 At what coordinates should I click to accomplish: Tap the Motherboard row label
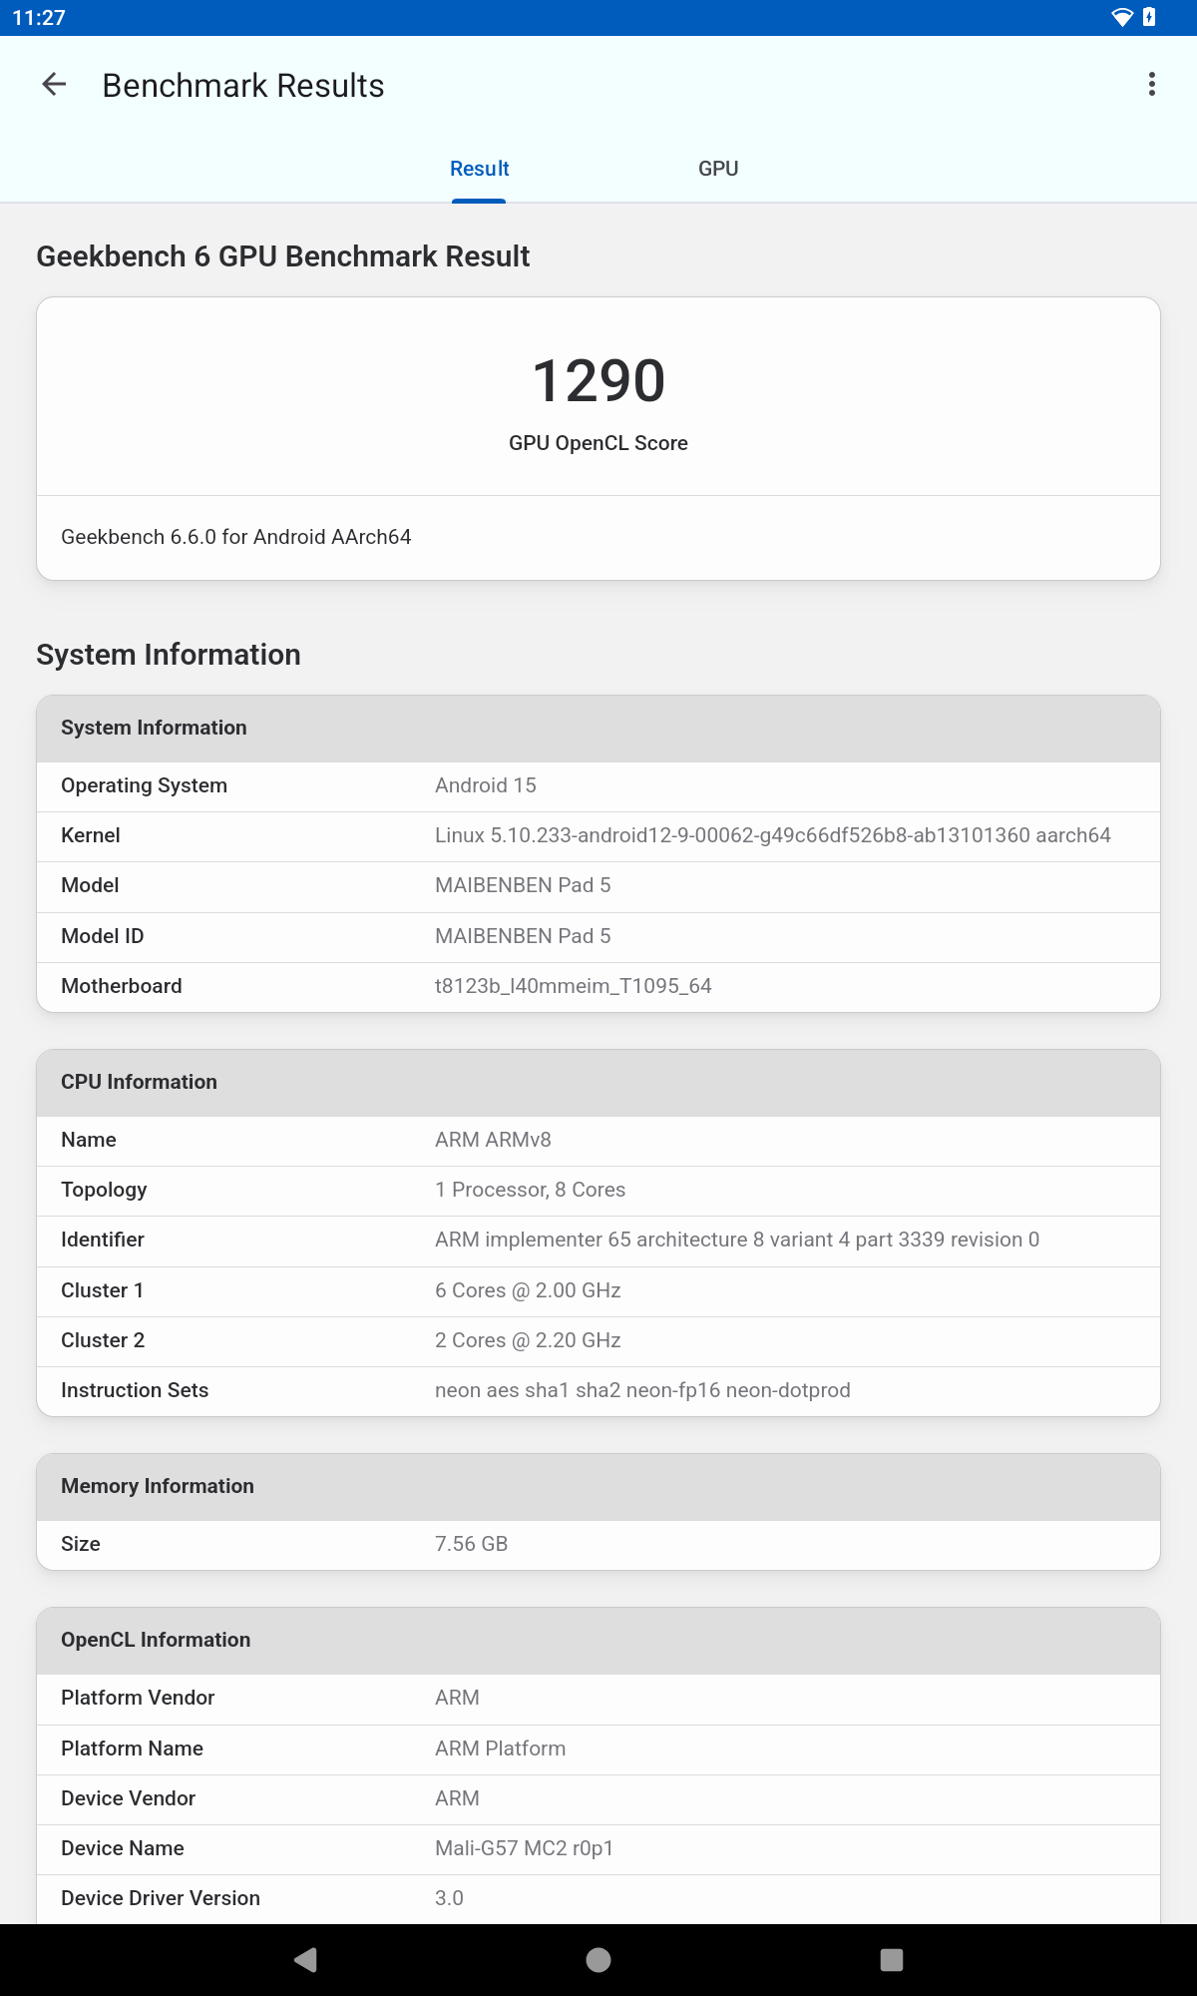[122, 986]
